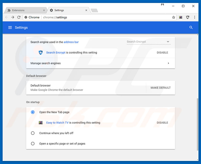The width and height of the screenshot is (201, 164).
Task: Click the settings page vertical scrollbar thumb
Action: tap(197, 124)
